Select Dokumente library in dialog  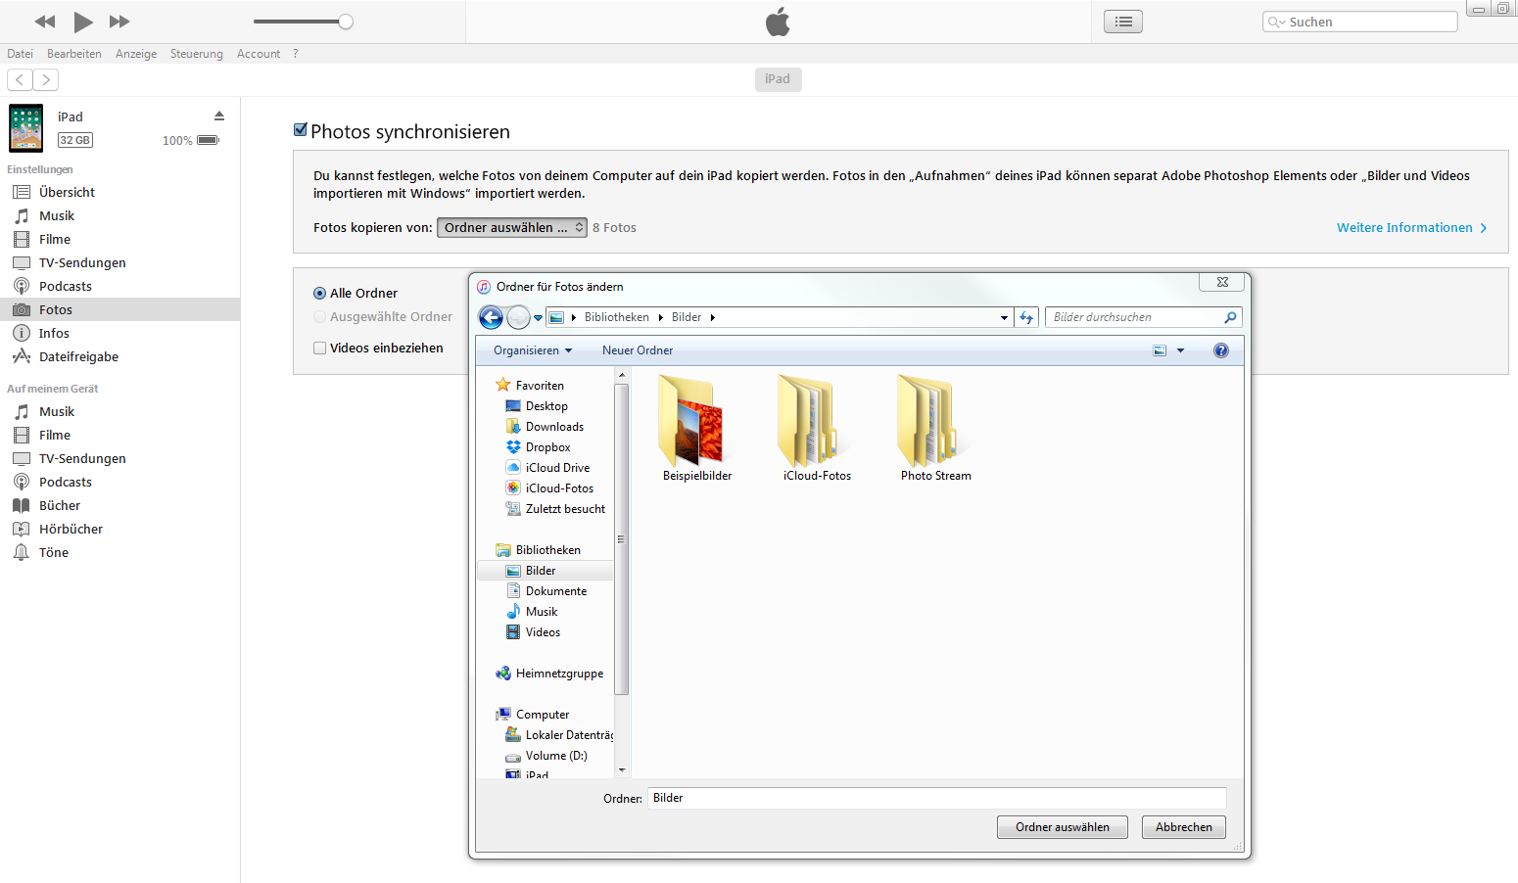pyautogui.click(x=556, y=591)
